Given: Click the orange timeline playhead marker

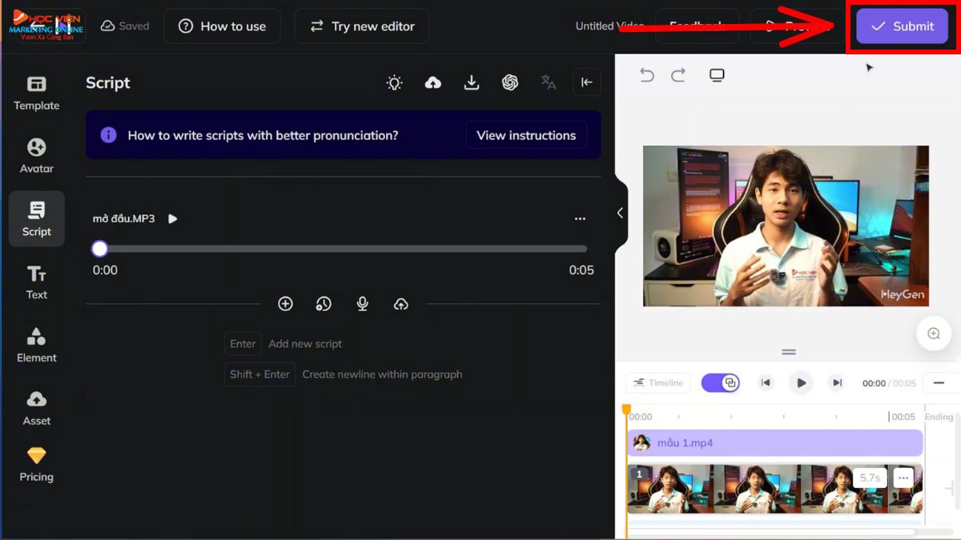Looking at the screenshot, I should [x=626, y=410].
